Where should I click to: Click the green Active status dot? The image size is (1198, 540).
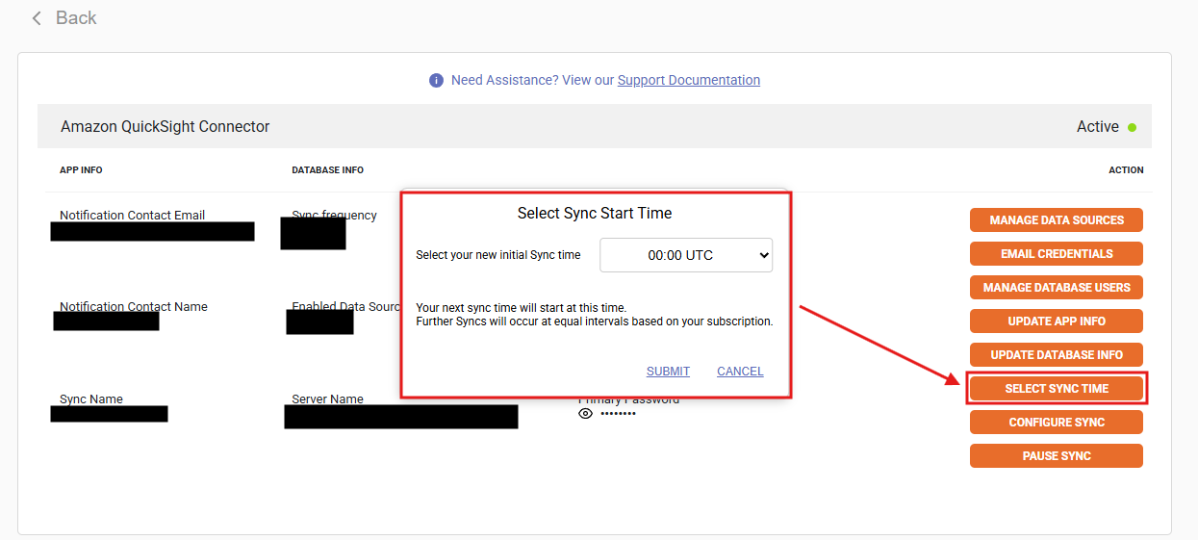click(1132, 127)
